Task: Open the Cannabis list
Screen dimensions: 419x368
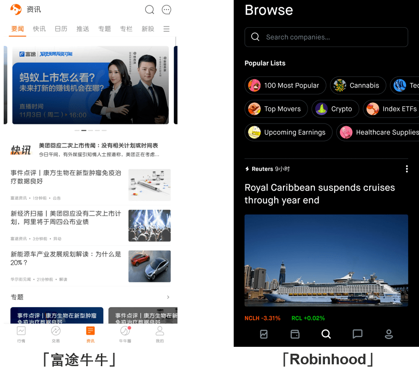Action: [x=358, y=86]
